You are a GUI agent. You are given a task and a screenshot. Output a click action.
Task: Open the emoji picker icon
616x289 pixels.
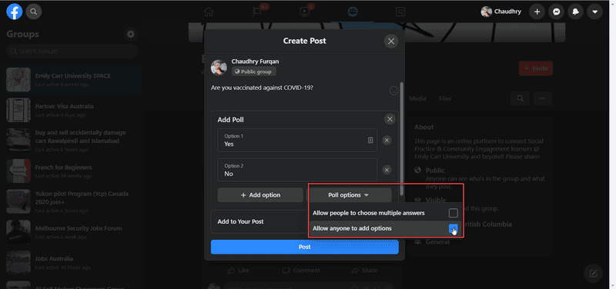click(393, 91)
